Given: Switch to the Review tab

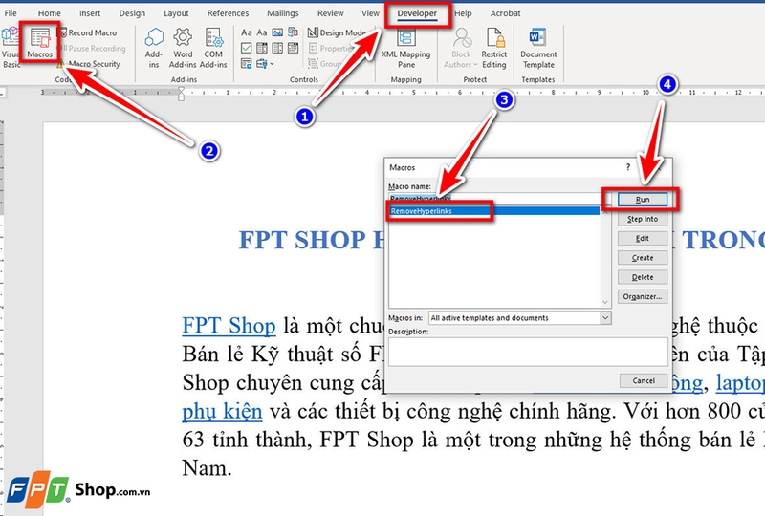Looking at the screenshot, I should click(330, 13).
